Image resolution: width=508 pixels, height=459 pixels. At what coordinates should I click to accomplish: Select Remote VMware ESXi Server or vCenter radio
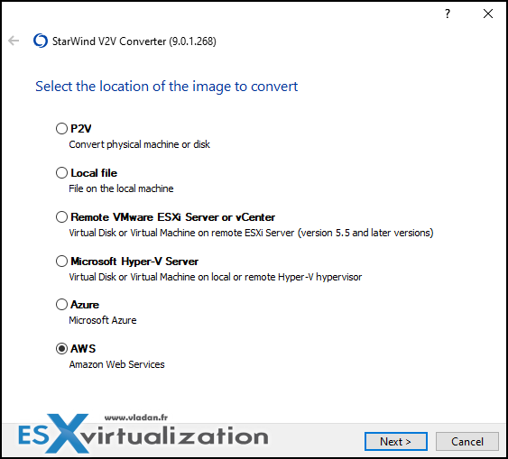tap(61, 217)
